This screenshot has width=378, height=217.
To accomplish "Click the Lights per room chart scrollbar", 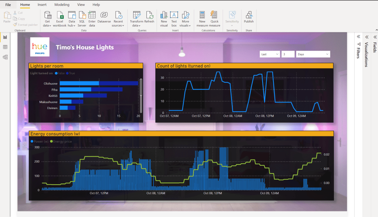I will [x=141, y=88].
